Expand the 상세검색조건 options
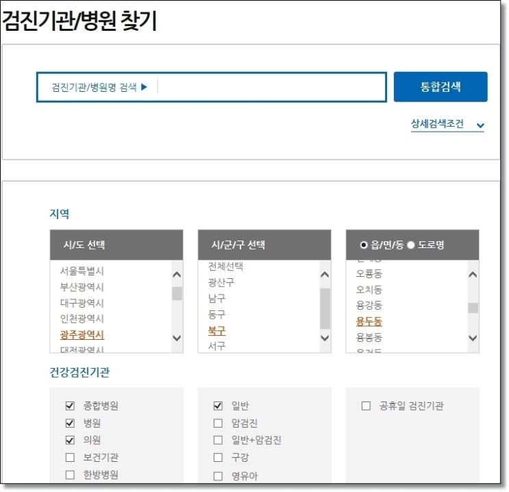Viewport: 509px width, 492px height. [447, 125]
